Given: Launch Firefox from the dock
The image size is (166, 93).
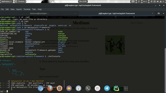Looking at the screenshot, I should tap(50, 88).
